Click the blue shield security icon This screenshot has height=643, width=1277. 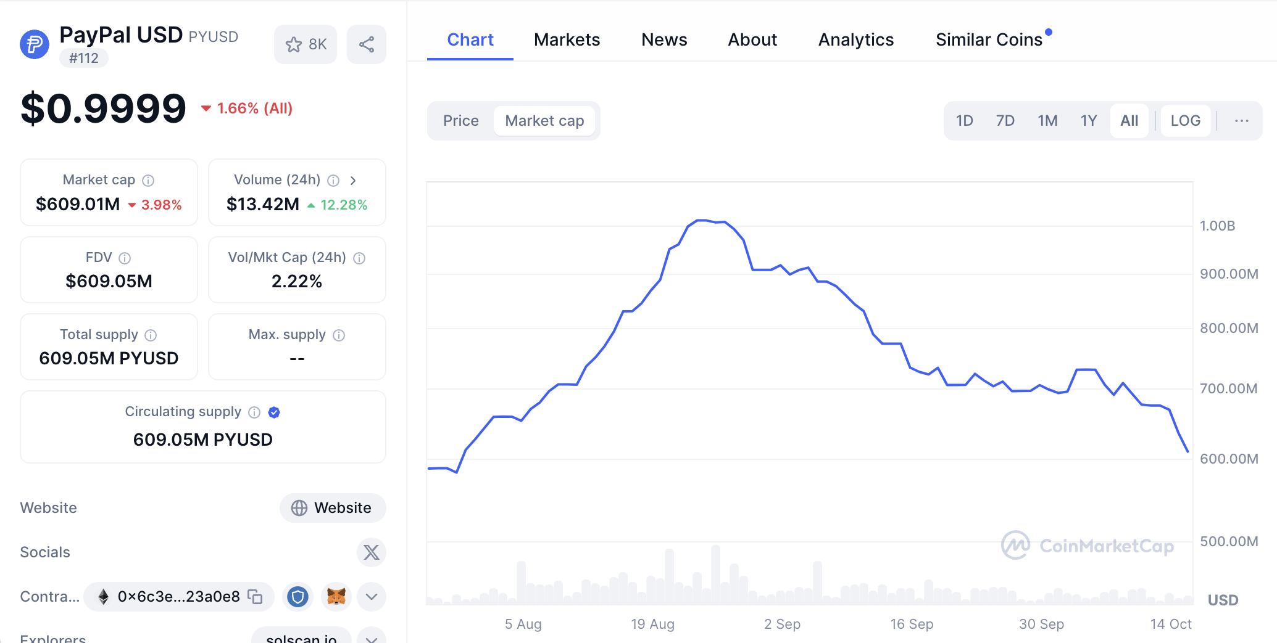pyautogui.click(x=298, y=597)
